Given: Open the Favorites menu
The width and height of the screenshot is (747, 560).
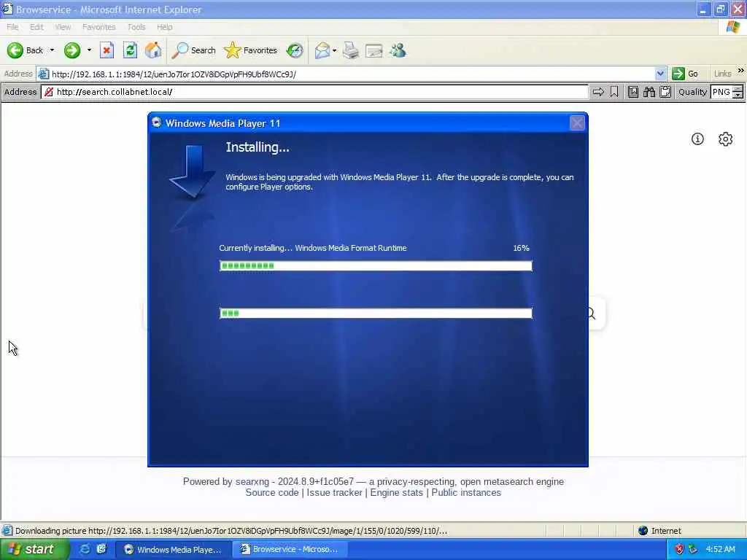Looking at the screenshot, I should point(98,27).
